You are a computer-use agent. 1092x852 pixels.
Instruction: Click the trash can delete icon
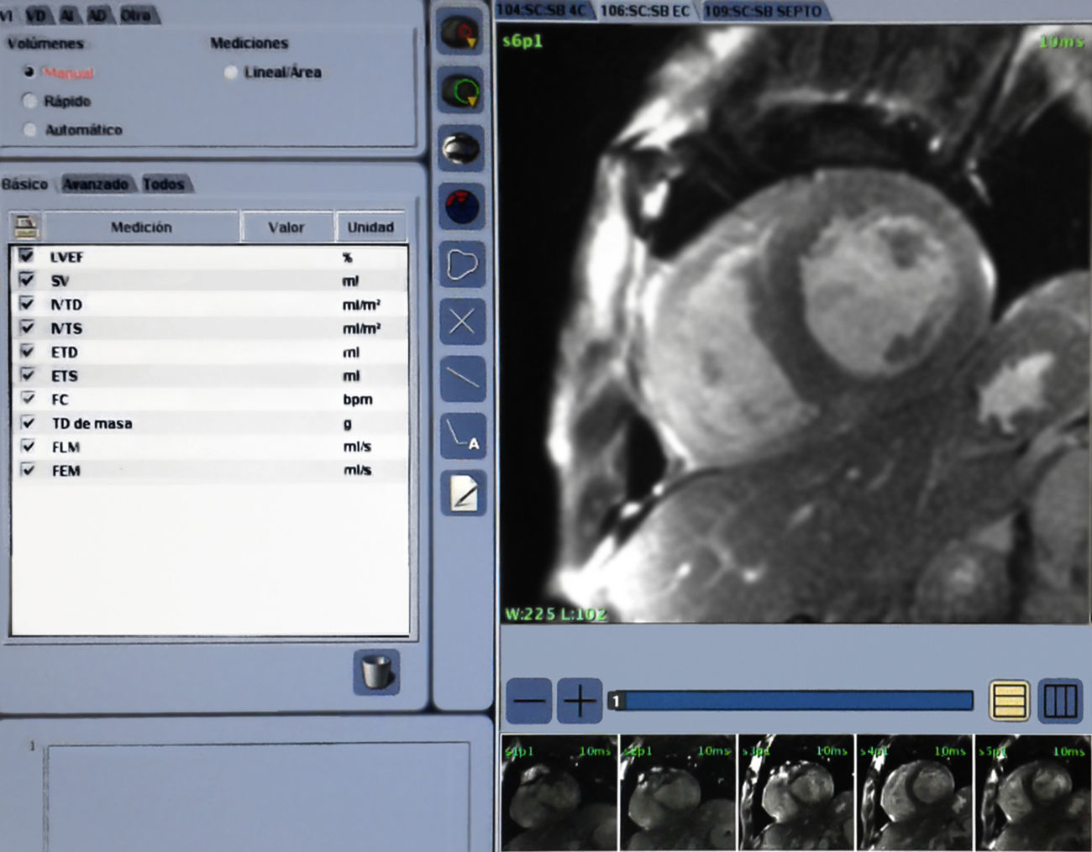pyautogui.click(x=376, y=672)
